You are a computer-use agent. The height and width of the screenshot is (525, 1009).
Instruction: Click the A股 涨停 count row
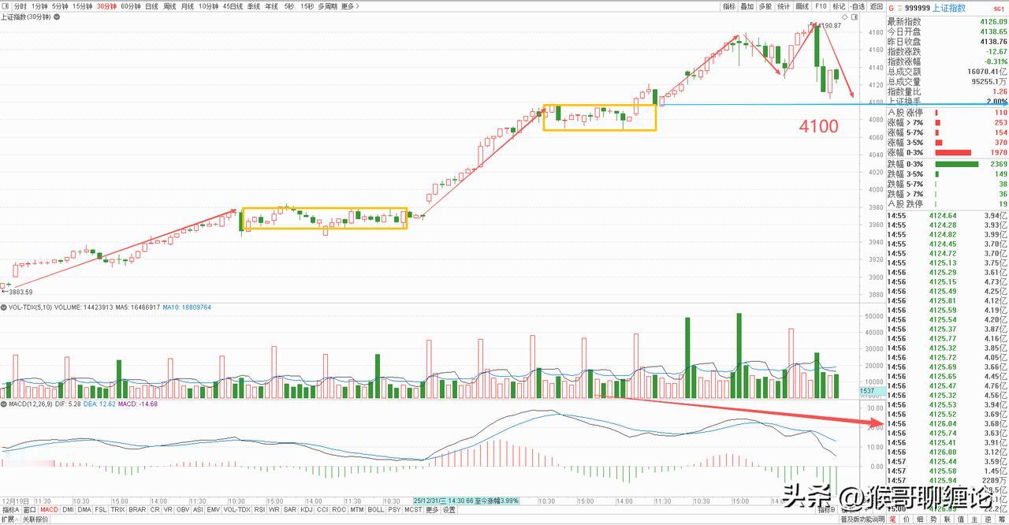[x=948, y=113]
